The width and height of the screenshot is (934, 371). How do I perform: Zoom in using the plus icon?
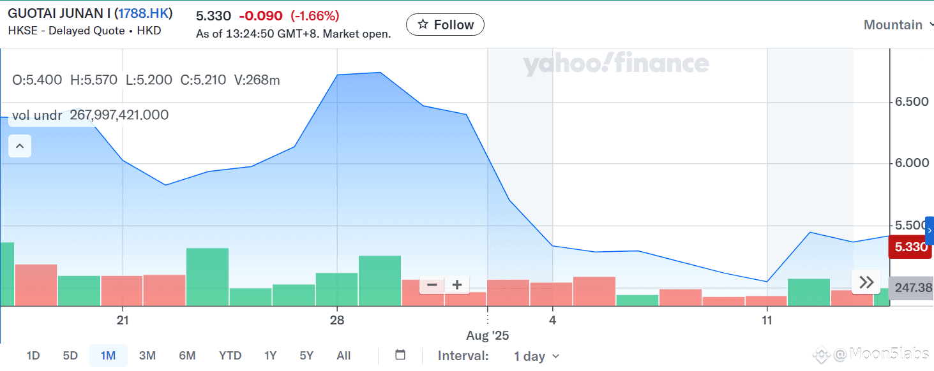tap(457, 285)
